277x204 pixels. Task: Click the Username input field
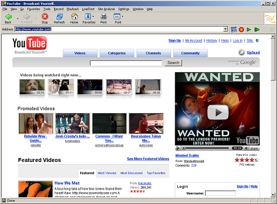(220, 193)
